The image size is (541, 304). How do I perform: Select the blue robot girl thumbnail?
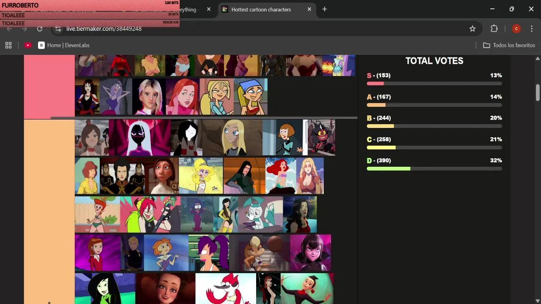[261, 214]
